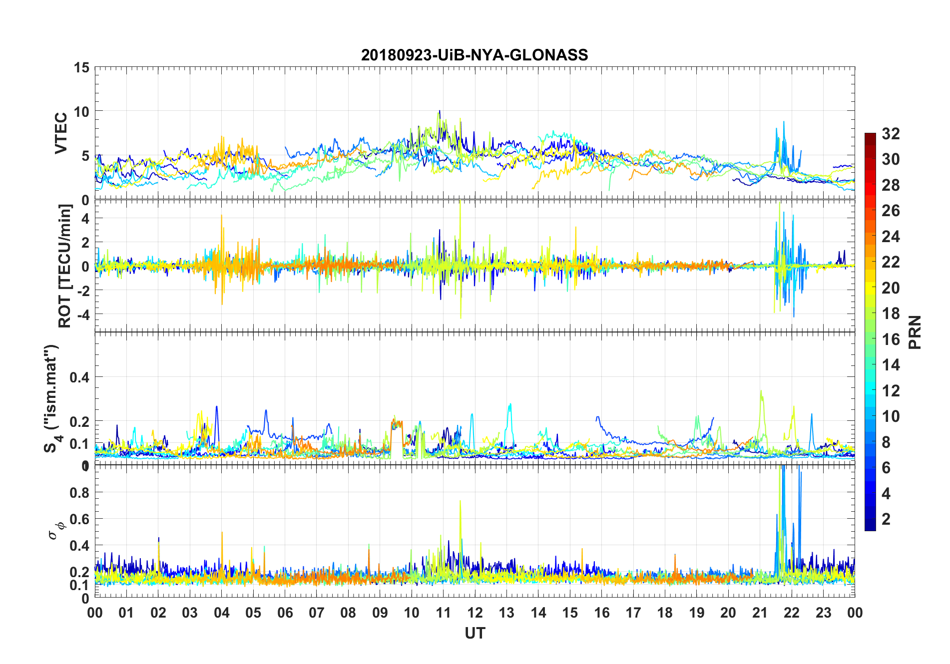
Task: Click the sigma phi spike near 11:30 UT
Action: point(460,504)
